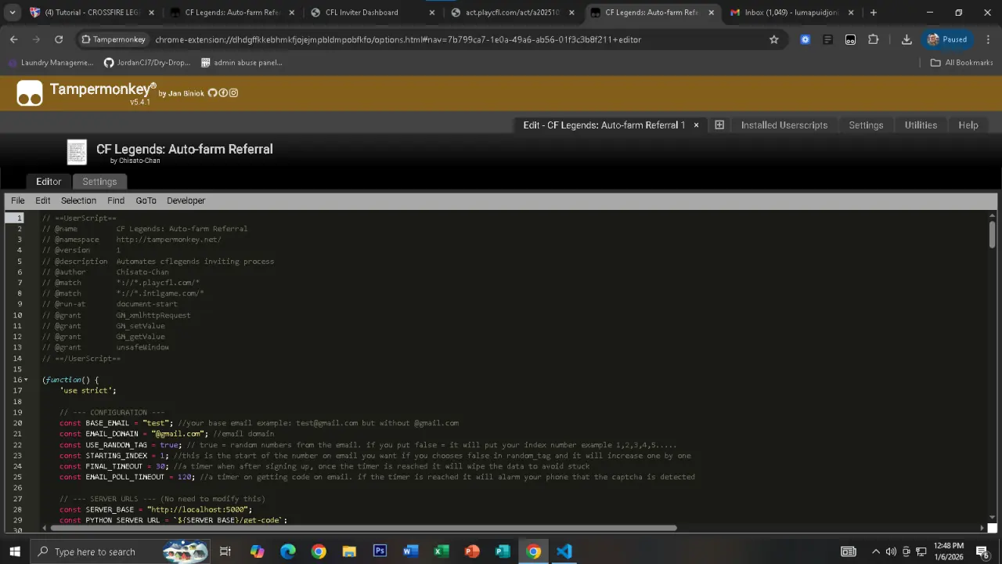
Task: Click the USE_RANDOM_TAG line of code
Action: (368, 445)
